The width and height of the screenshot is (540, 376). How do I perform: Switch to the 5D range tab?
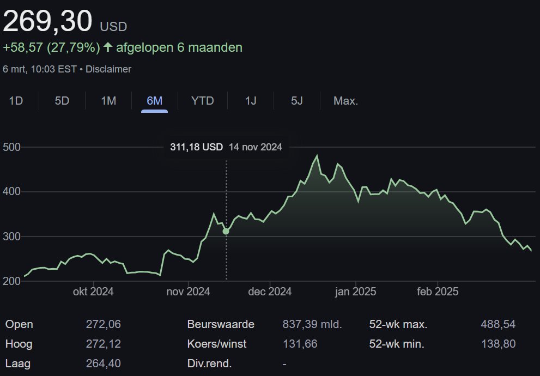(x=62, y=101)
